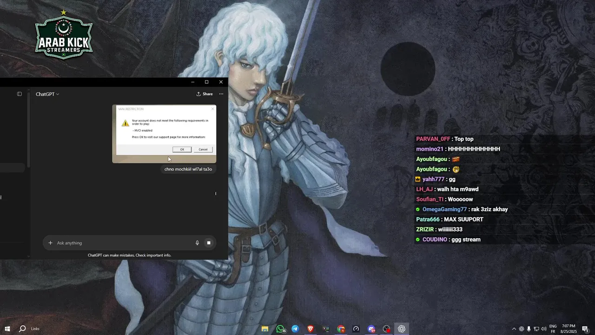Click ZRIZIR's 'wiiiiiii333' message
Viewport: 595px width, 335px height.
point(439,229)
